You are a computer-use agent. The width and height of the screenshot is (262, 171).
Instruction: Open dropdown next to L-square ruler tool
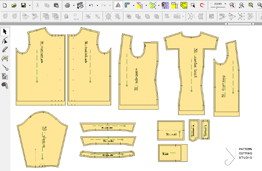tap(134, 5)
